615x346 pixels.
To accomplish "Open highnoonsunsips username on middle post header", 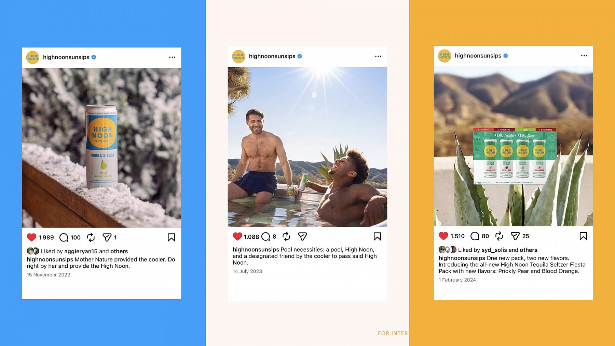I will tap(272, 56).
